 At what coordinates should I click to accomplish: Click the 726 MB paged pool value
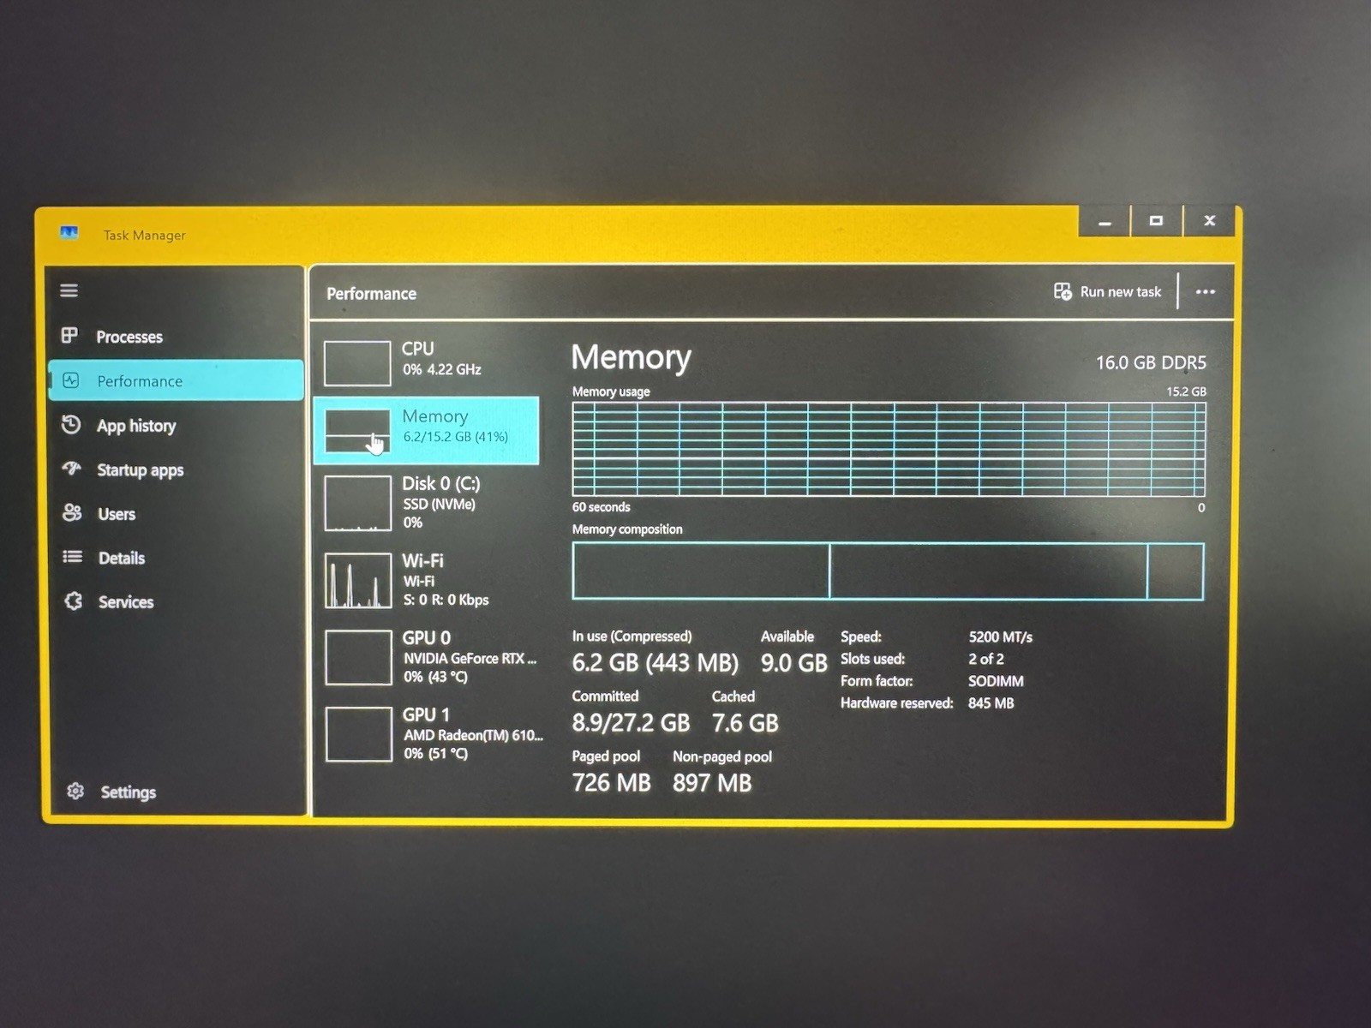pos(611,783)
